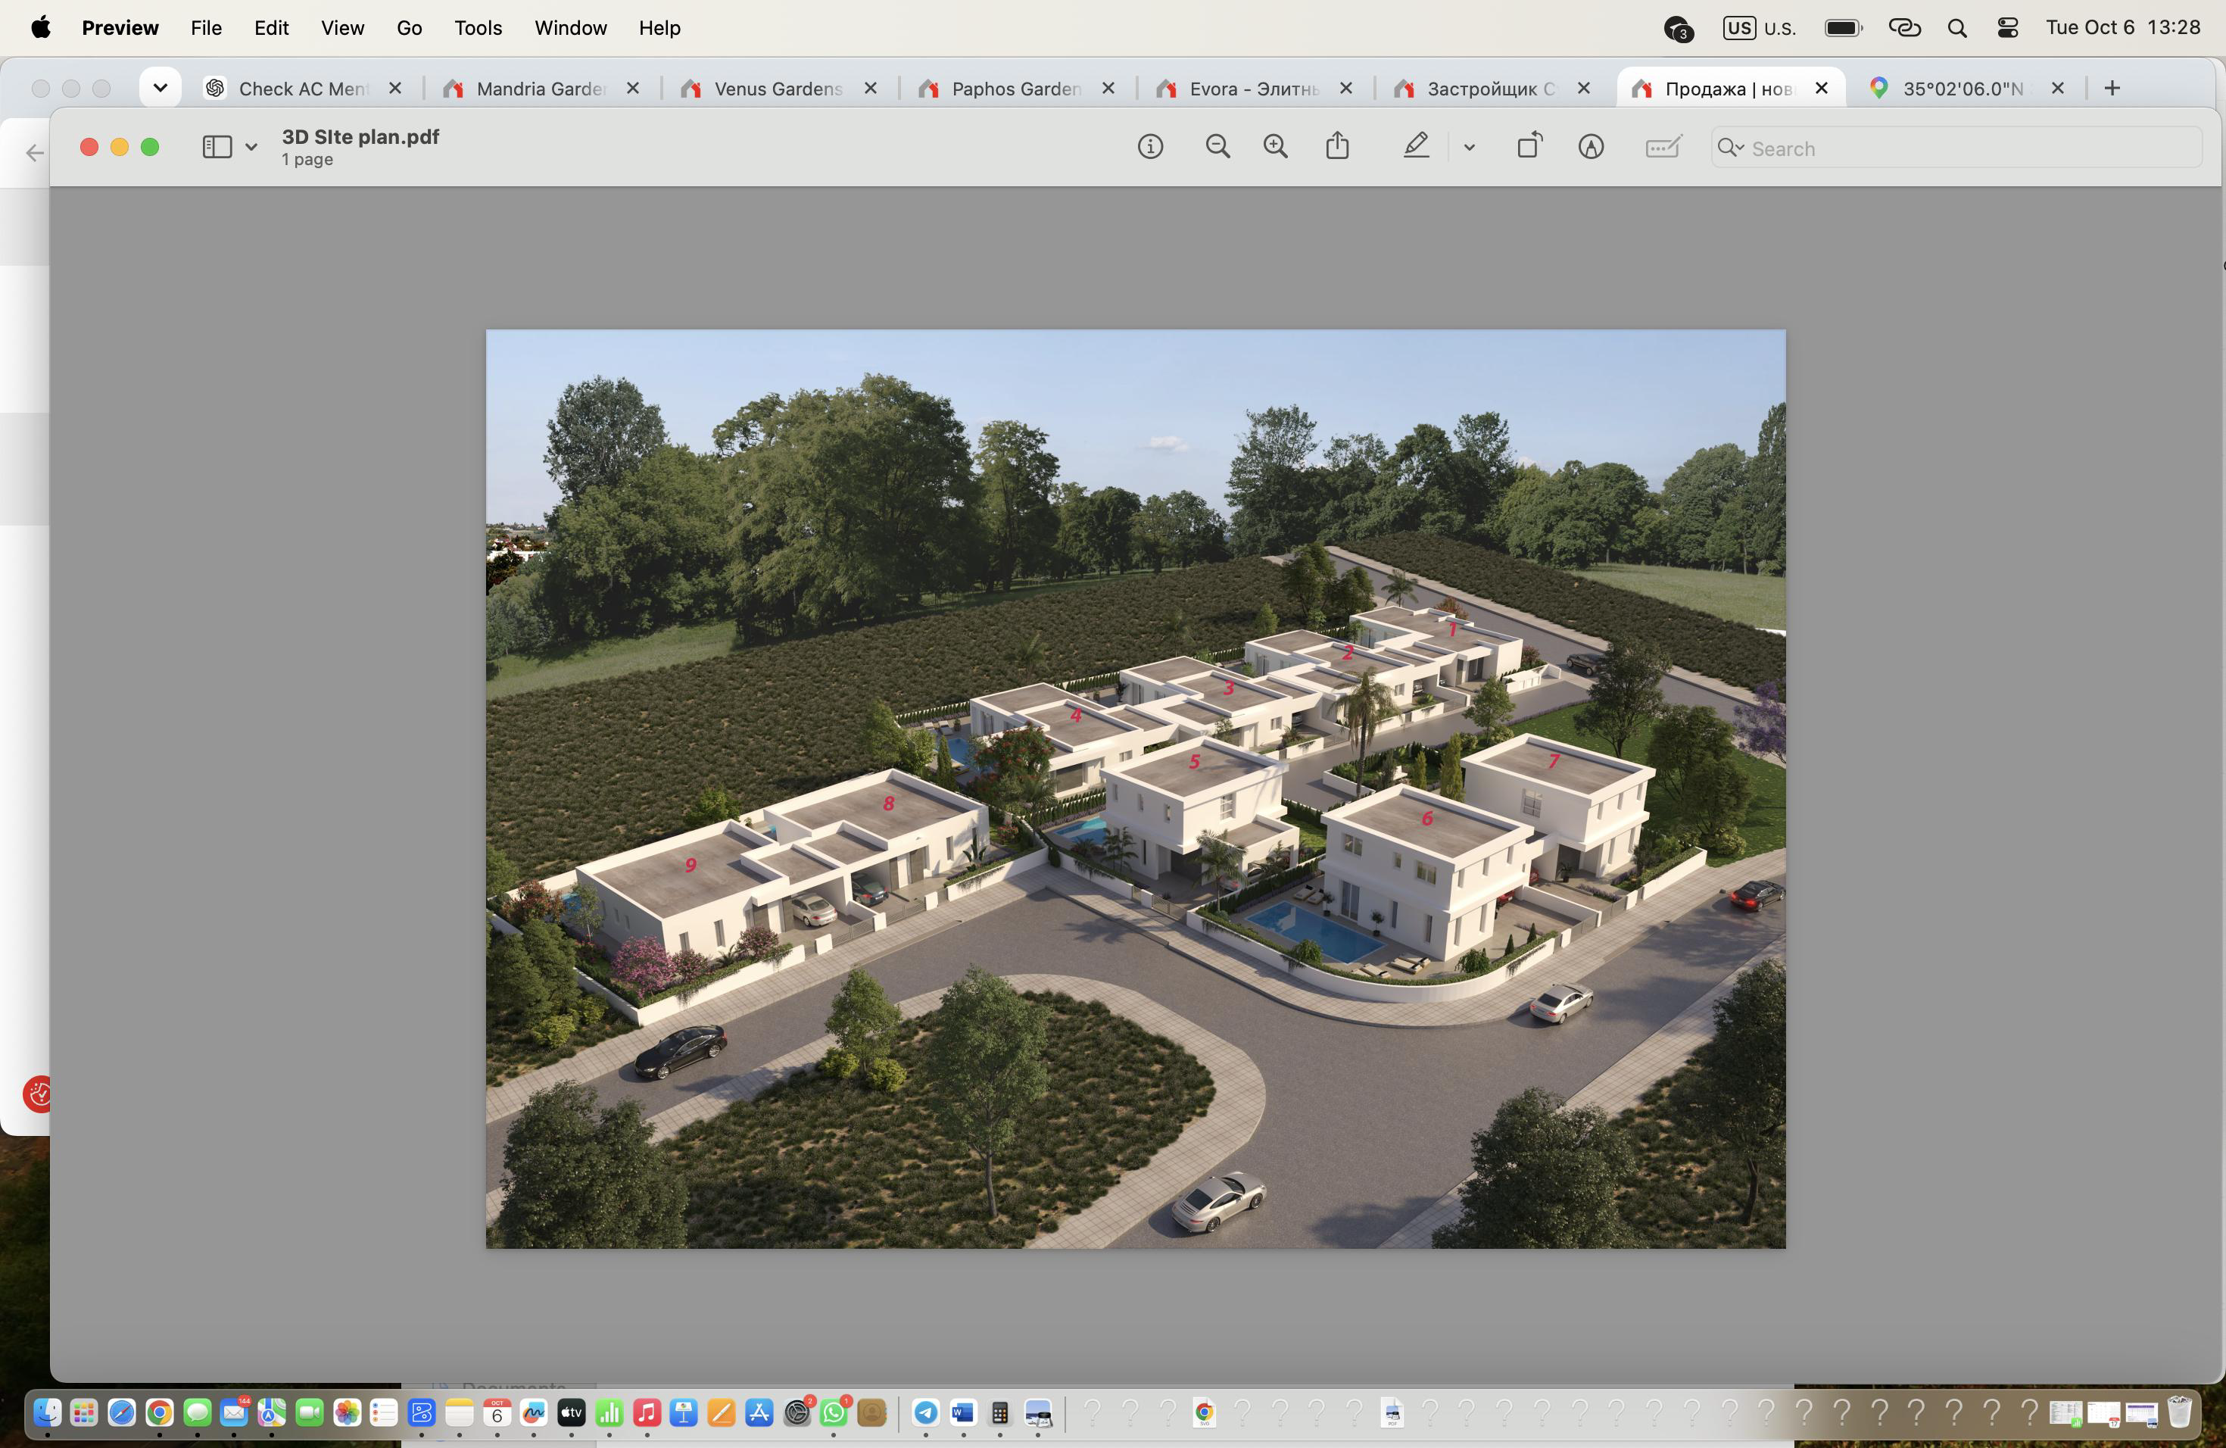Screen dimensions: 2226x1448
Task: Open the Window menu
Action: coord(571,28)
